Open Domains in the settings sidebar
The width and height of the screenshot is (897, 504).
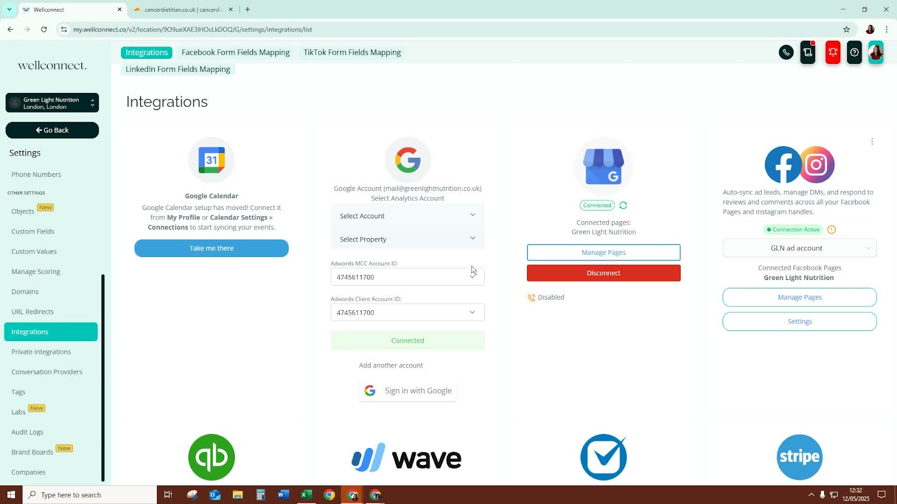click(25, 292)
